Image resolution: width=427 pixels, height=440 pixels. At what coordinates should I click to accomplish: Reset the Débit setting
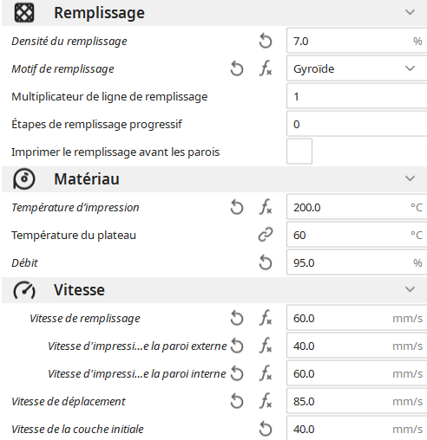point(266,262)
